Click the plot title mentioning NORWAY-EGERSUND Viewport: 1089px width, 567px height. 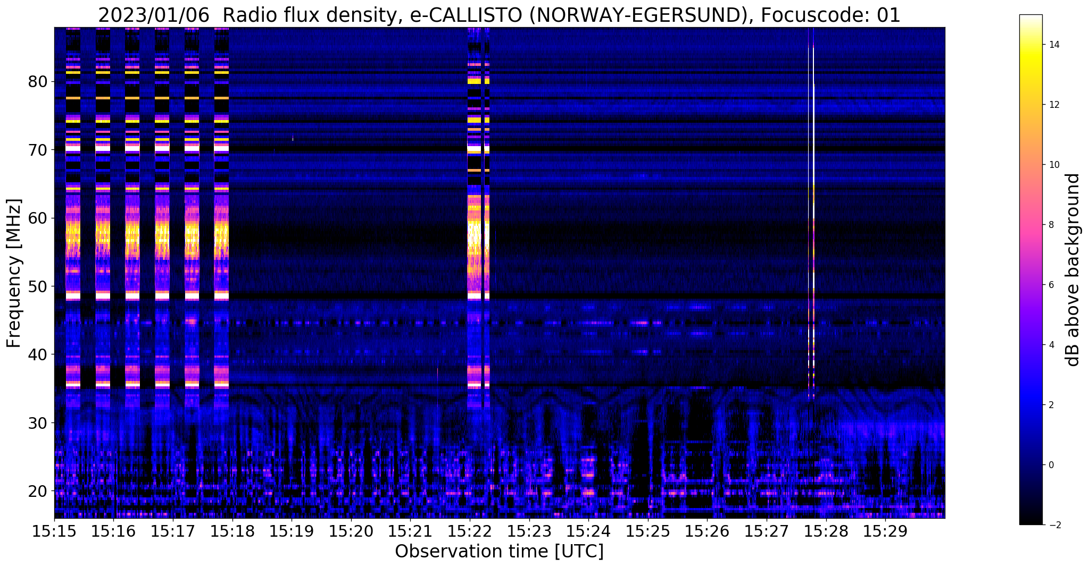499,15
